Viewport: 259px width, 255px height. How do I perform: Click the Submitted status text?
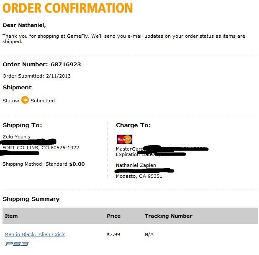tap(43, 101)
